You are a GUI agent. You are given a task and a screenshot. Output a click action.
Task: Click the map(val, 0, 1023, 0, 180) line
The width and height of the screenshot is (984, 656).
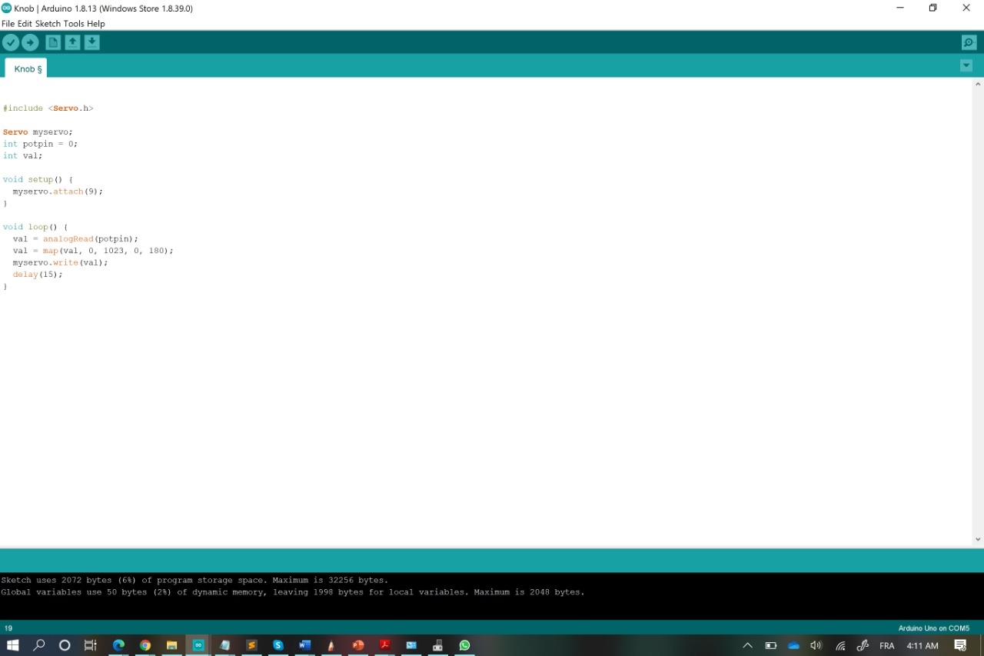click(x=93, y=251)
